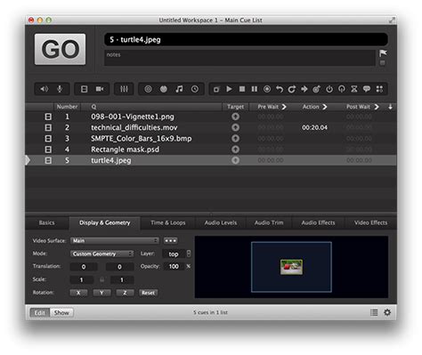Click the rotation Reset button
Screen dimensions: 422x355
(x=148, y=293)
